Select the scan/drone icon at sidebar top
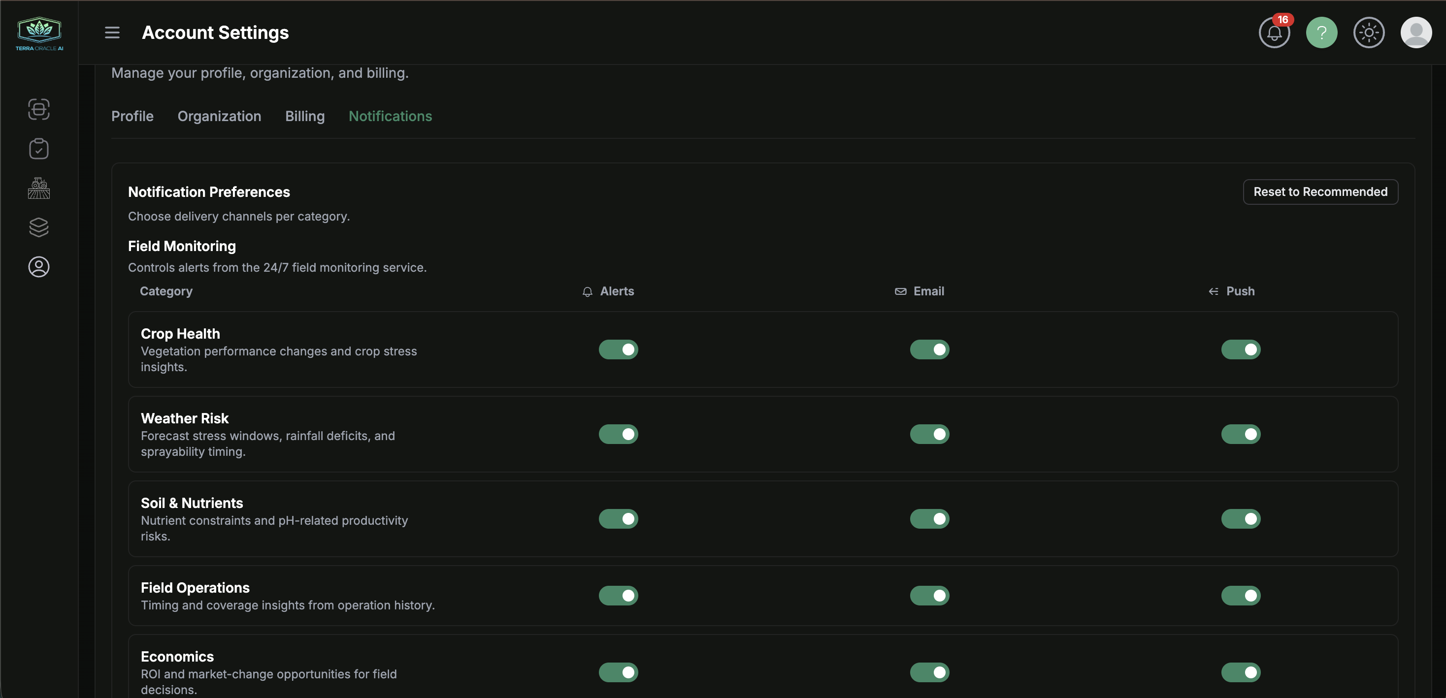This screenshot has width=1446, height=698. [39, 109]
